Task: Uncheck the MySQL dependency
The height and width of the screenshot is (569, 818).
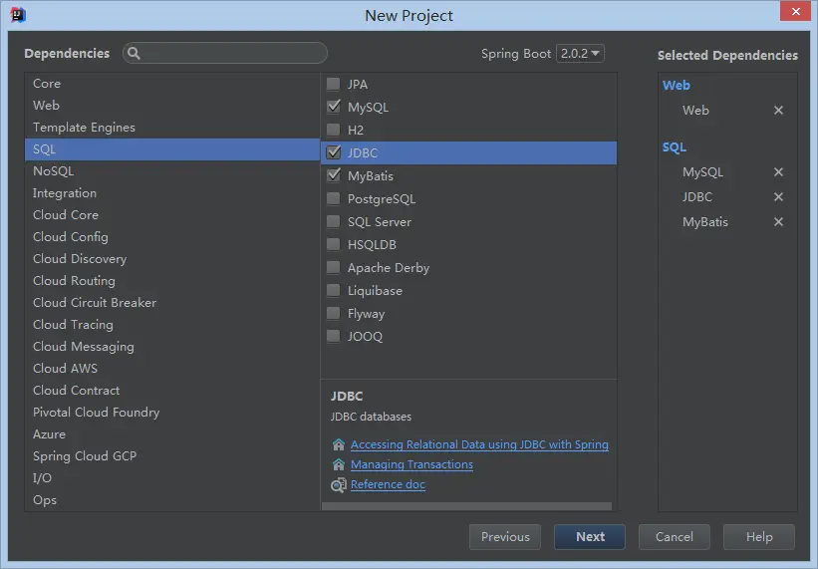Action: [333, 107]
